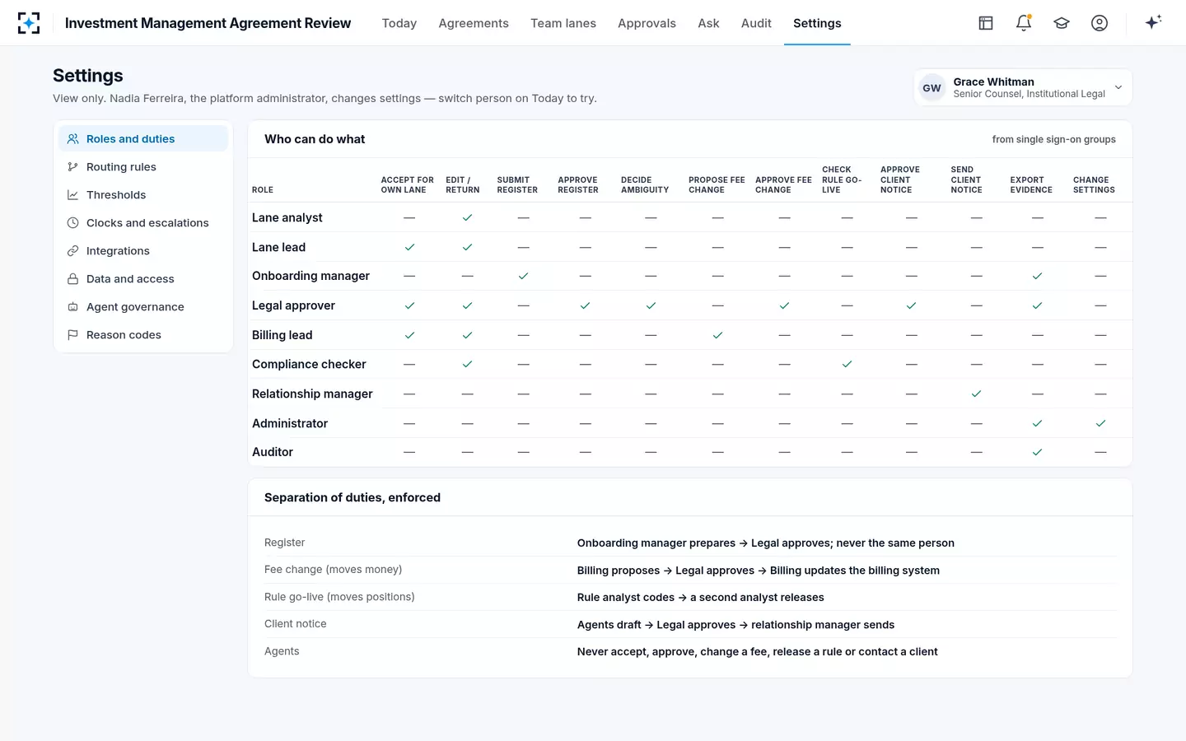This screenshot has width=1186, height=741.
Task: Open Data and access settings
Action: coord(143,279)
